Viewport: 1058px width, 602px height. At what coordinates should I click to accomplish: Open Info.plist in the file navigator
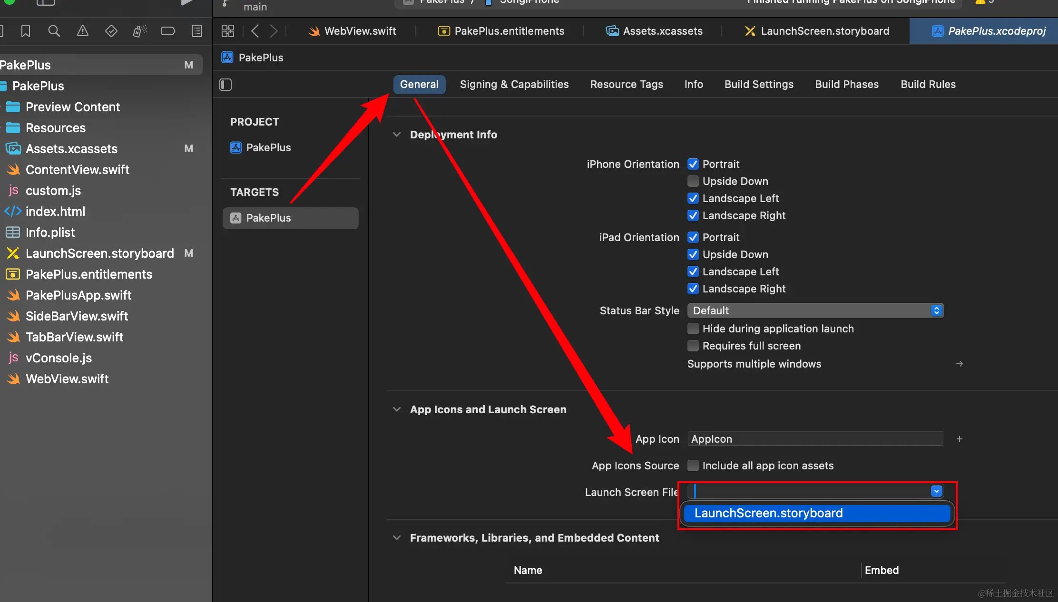pos(50,233)
